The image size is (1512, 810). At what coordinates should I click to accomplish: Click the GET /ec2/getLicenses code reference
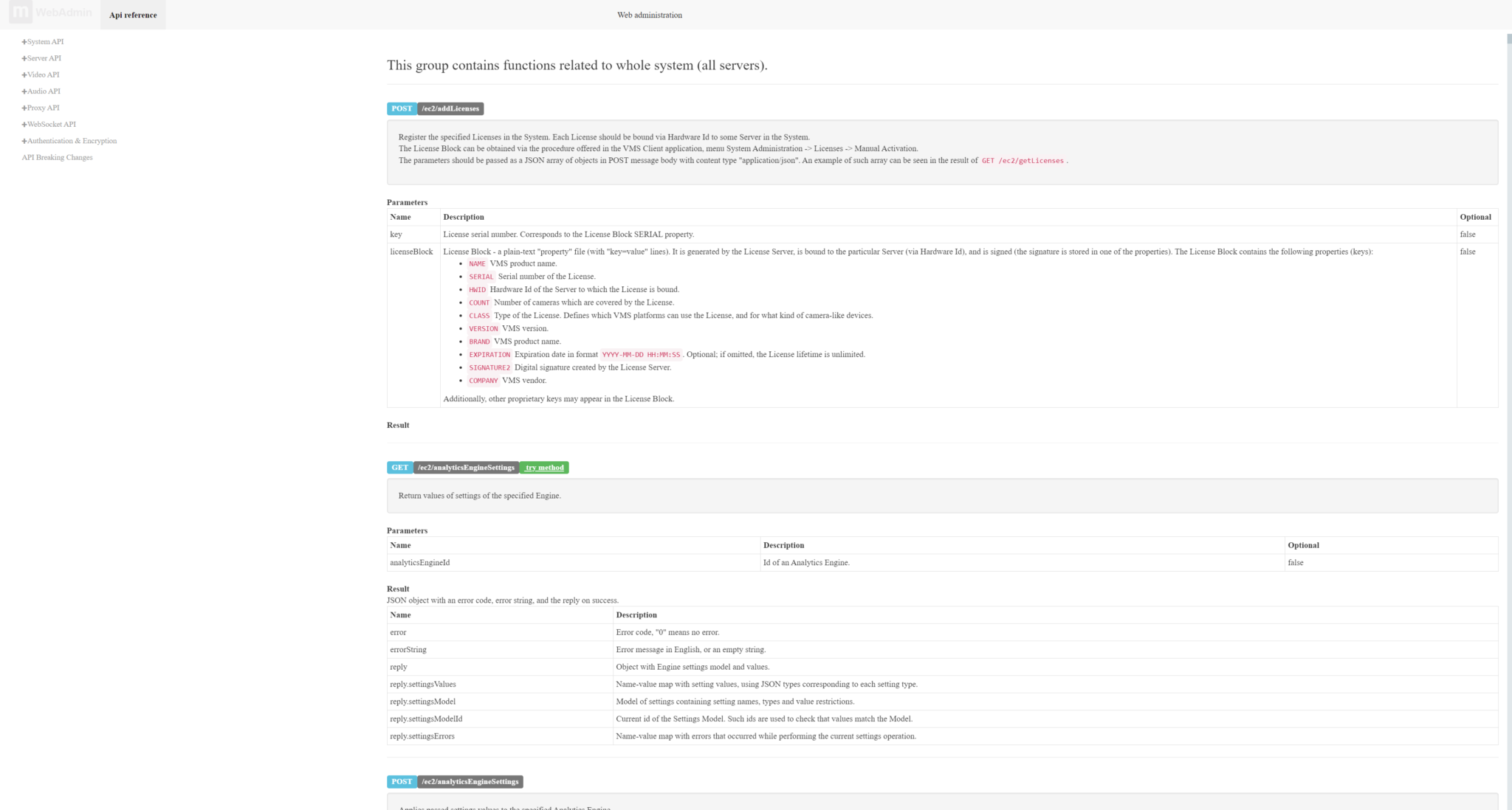click(1023, 161)
